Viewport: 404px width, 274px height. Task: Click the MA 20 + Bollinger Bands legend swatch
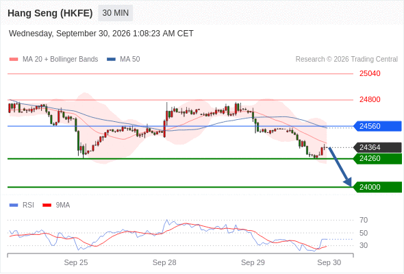tap(14, 60)
